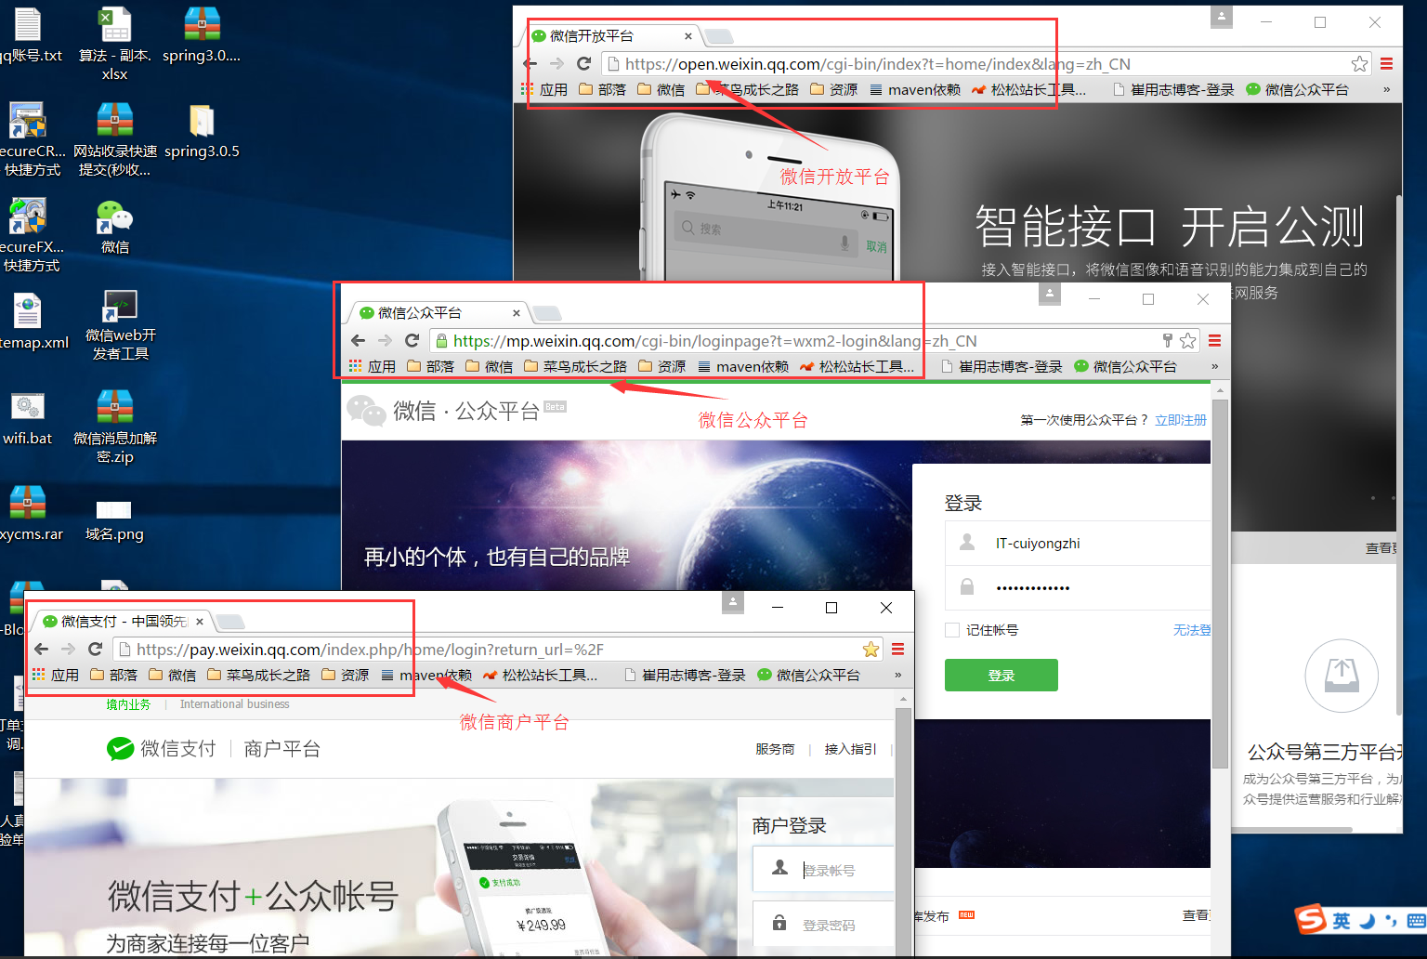The width and height of the screenshot is (1427, 959).
Task: Open the 微信消息加解密.zip archive icon
Action: (x=115, y=407)
